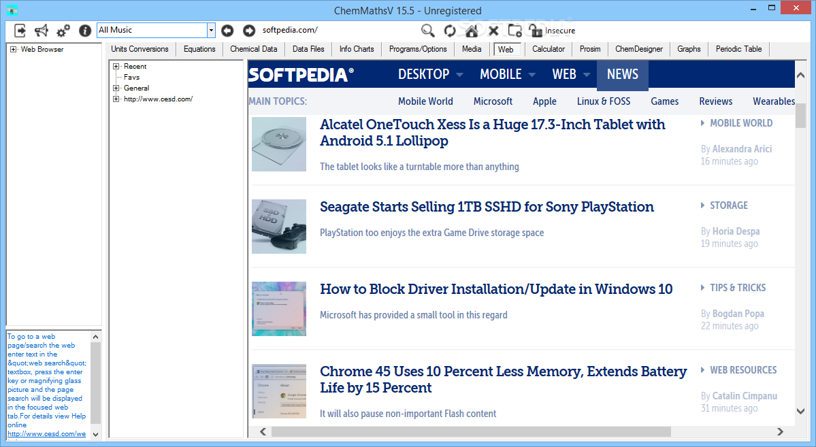Click the Games topic link
The image size is (816, 447).
664,101
